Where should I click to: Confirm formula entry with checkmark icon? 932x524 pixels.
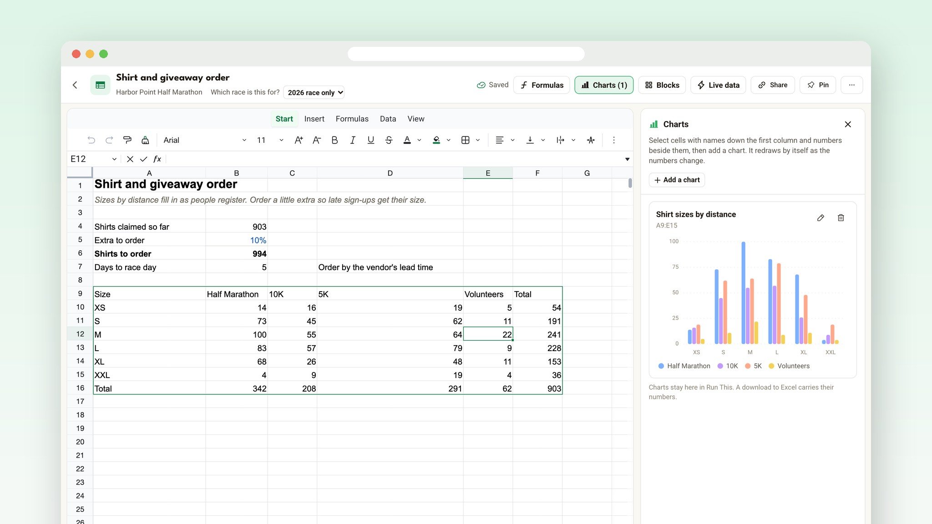pos(143,159)
